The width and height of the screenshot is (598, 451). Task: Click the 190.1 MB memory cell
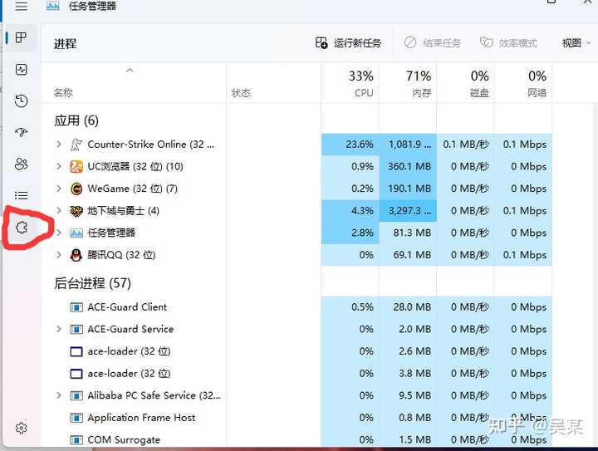point(408,189)
